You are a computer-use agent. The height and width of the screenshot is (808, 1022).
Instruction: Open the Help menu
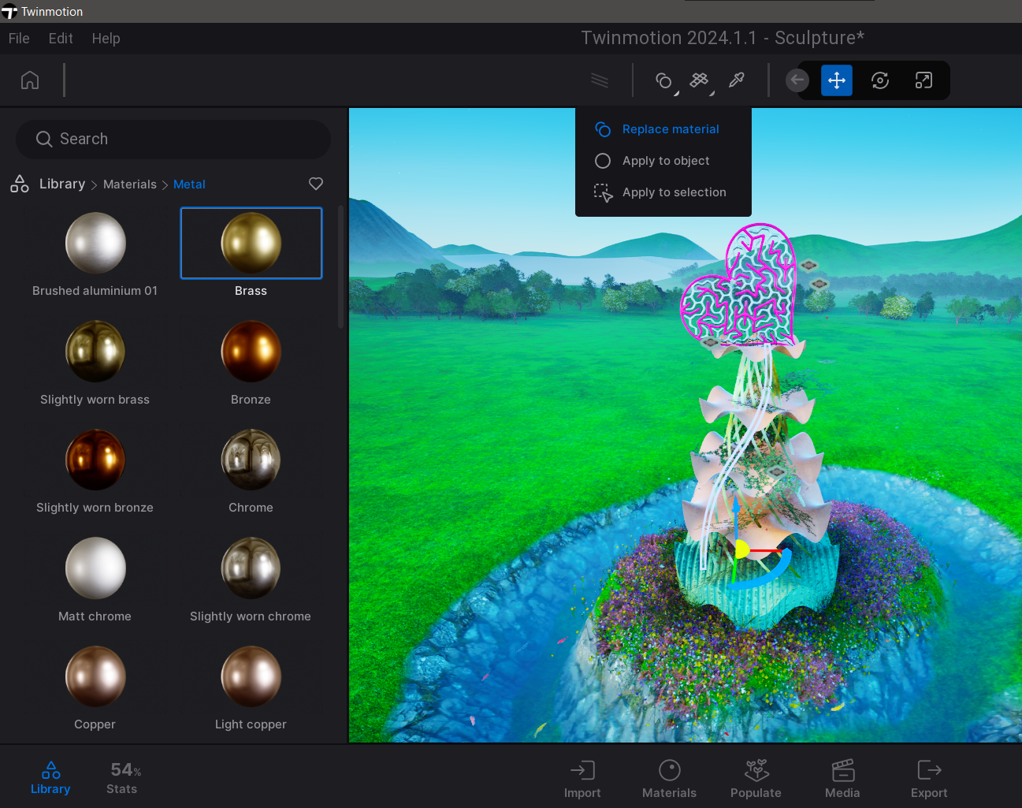click(x=106, y=39)
